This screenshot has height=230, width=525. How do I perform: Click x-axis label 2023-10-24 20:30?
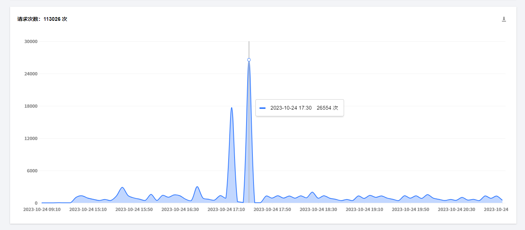(456, 210)
